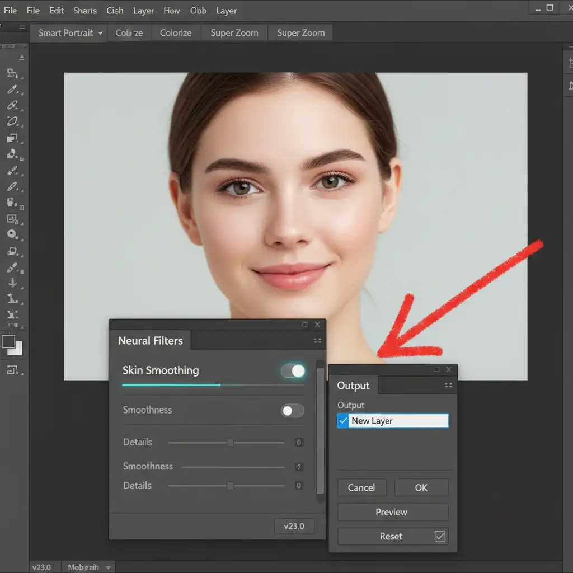The height and width of the screenshot is (573, 573).
Task: Click the downward arrow tool icon
Action: tap(12, 283)
